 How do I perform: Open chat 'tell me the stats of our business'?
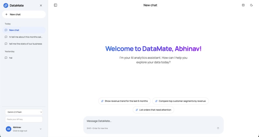[x=24, y=44]
